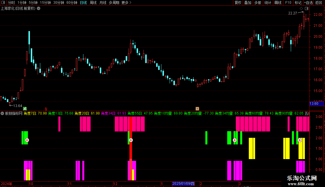Click the 角度10均里: 69.80 value

pos(168,113)
